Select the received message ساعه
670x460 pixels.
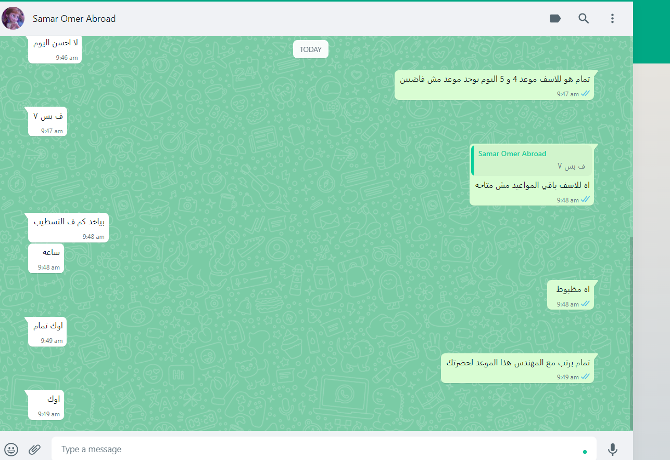tap(46, 258)
